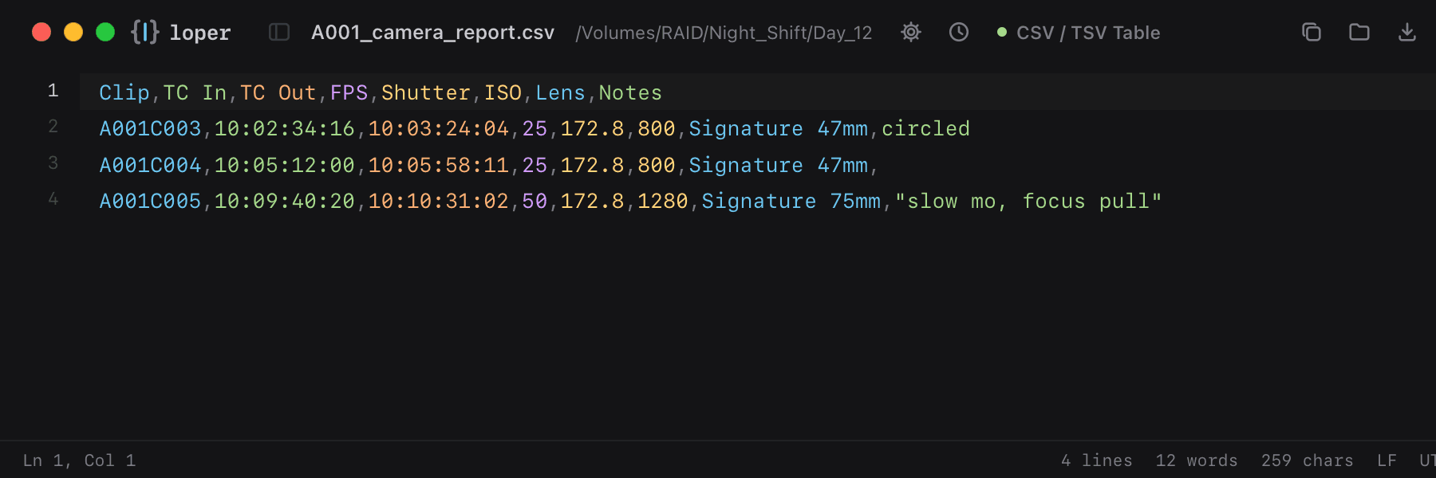Click line number 3 in the gutter
This screenshot has width=1436, height=478.
point(53,163)
